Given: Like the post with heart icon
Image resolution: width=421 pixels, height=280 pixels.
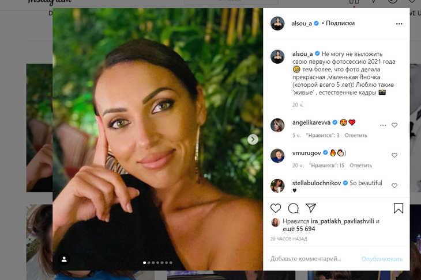Looking at the screenshot, I should pos(276,208).
